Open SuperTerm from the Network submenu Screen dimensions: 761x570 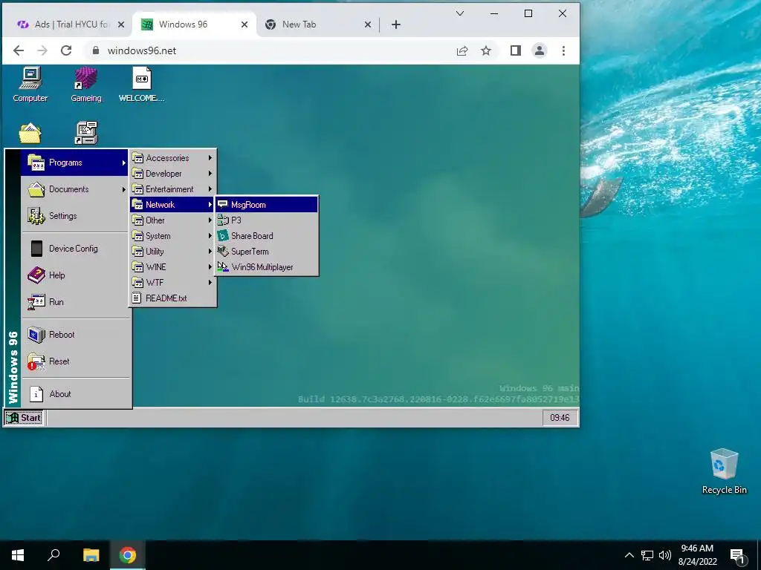point(267,251)
